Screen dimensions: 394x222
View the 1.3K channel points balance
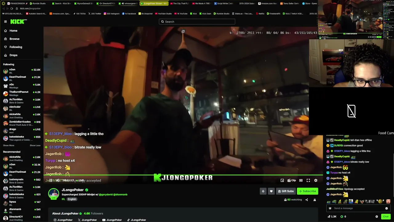click(x=332, y=217)
